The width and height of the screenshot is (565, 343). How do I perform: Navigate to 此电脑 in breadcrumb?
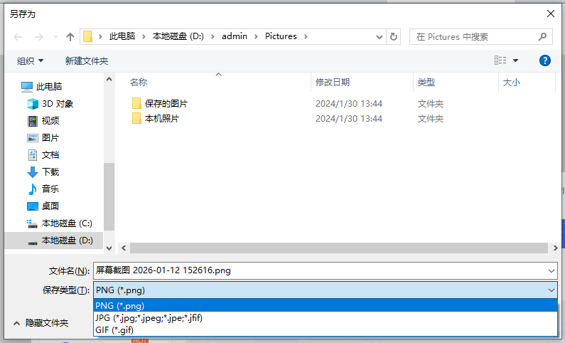pos(122,36)
